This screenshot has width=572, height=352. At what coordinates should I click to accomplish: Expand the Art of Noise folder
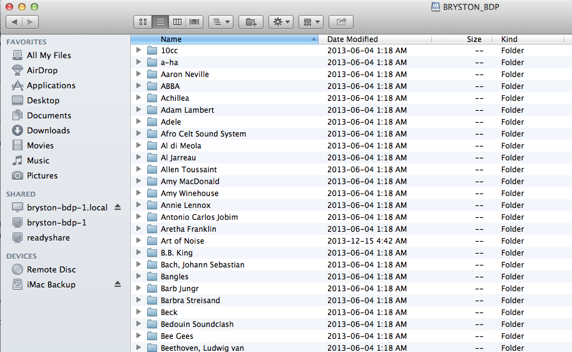tap(139, 241)
